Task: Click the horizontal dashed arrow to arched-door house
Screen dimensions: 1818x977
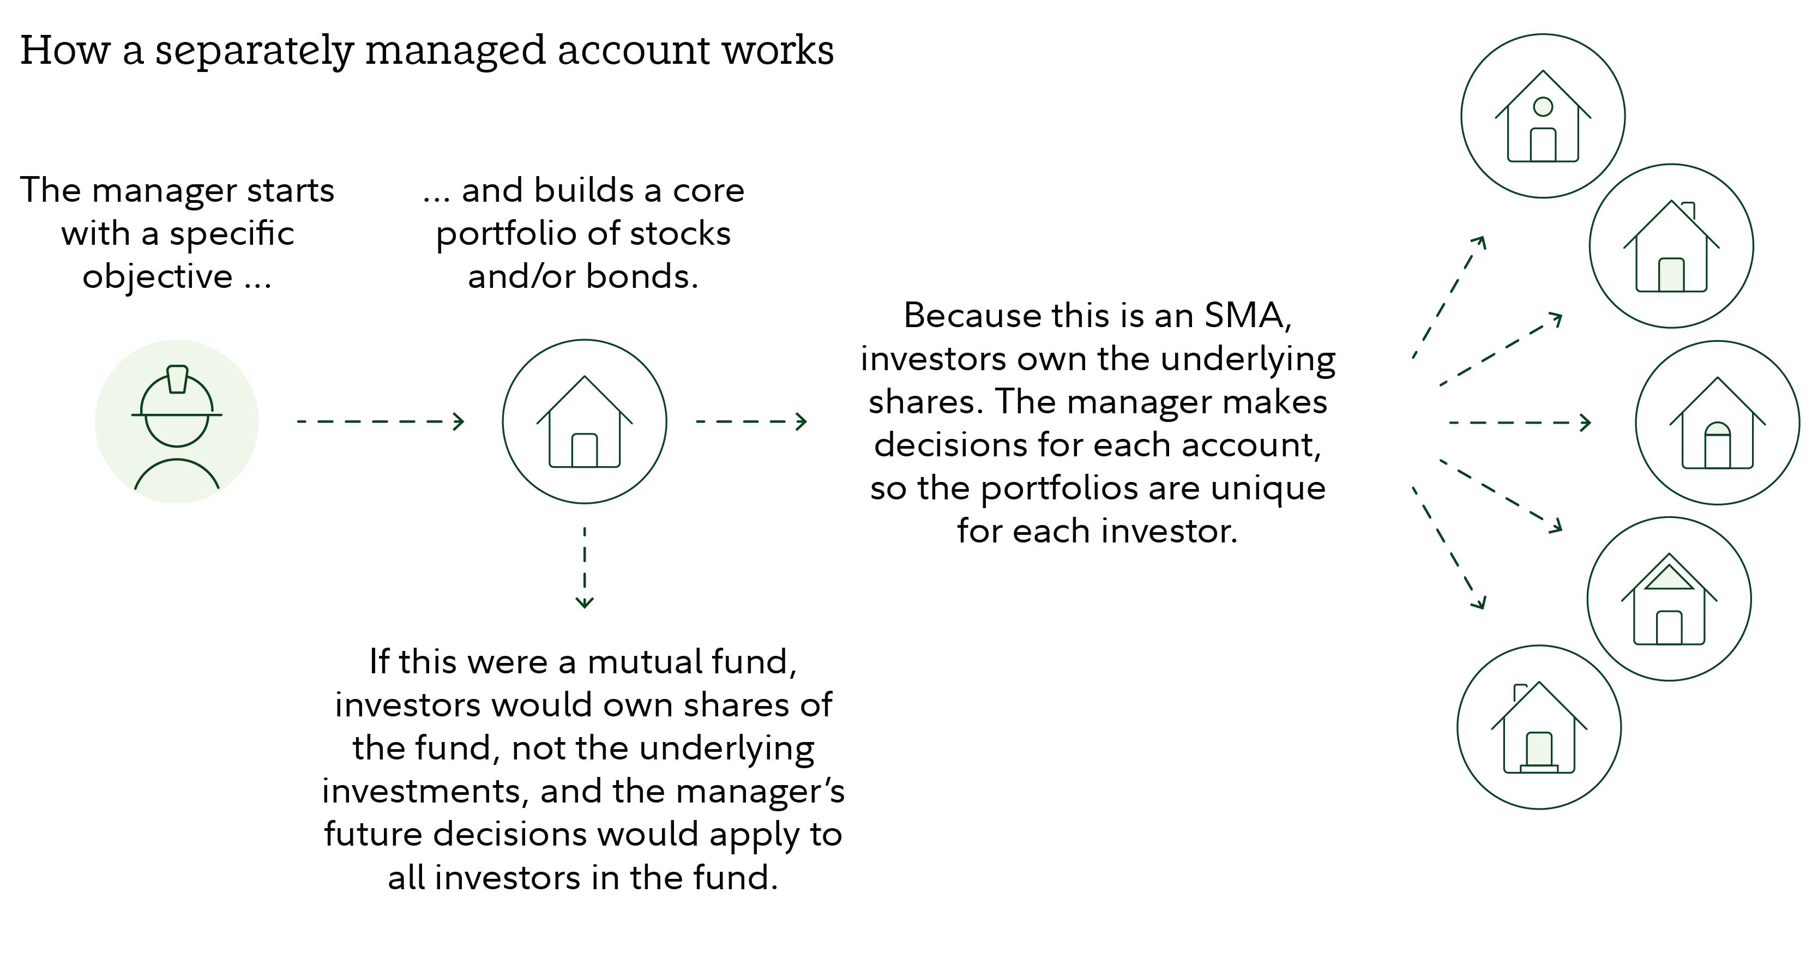Action: pos(1519,423)
